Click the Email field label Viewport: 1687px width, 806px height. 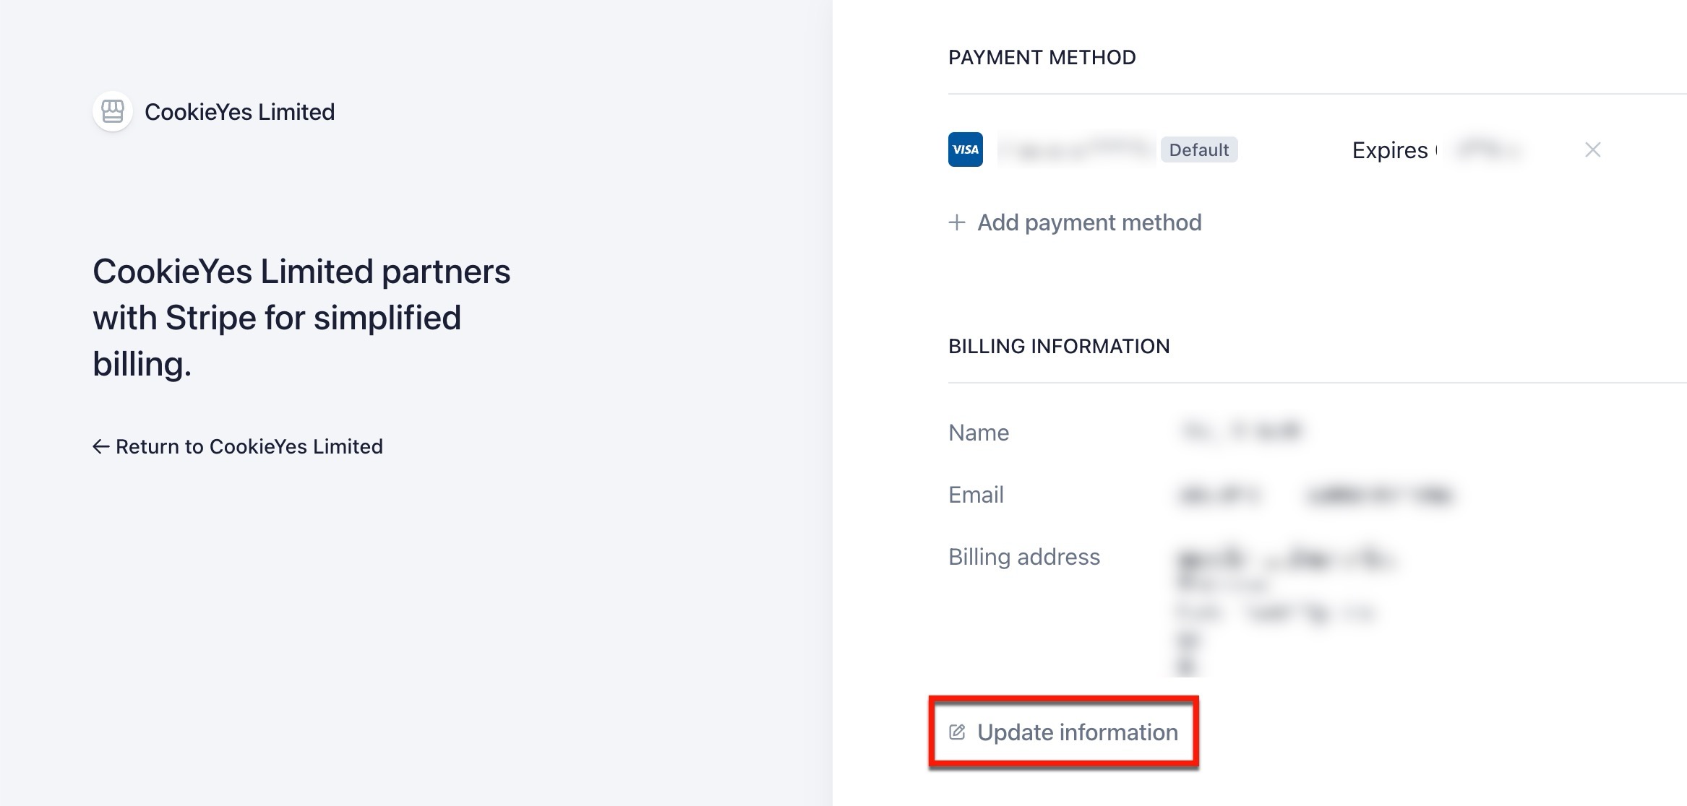pos(976,495)
